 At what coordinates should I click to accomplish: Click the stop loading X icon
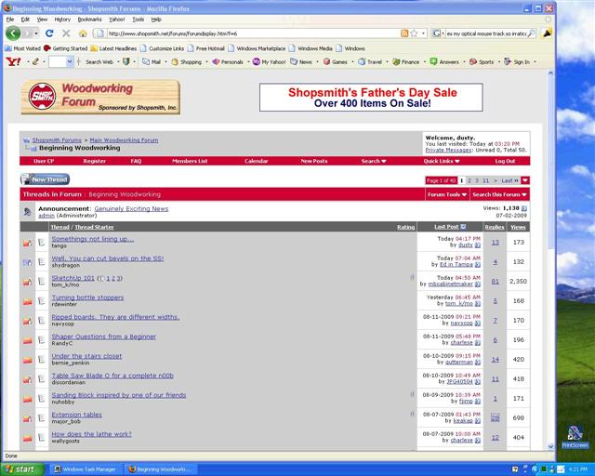pos(66,33)
